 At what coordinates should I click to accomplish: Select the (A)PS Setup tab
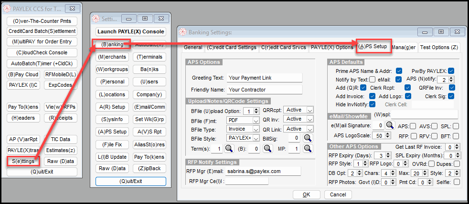click(373, 47)
